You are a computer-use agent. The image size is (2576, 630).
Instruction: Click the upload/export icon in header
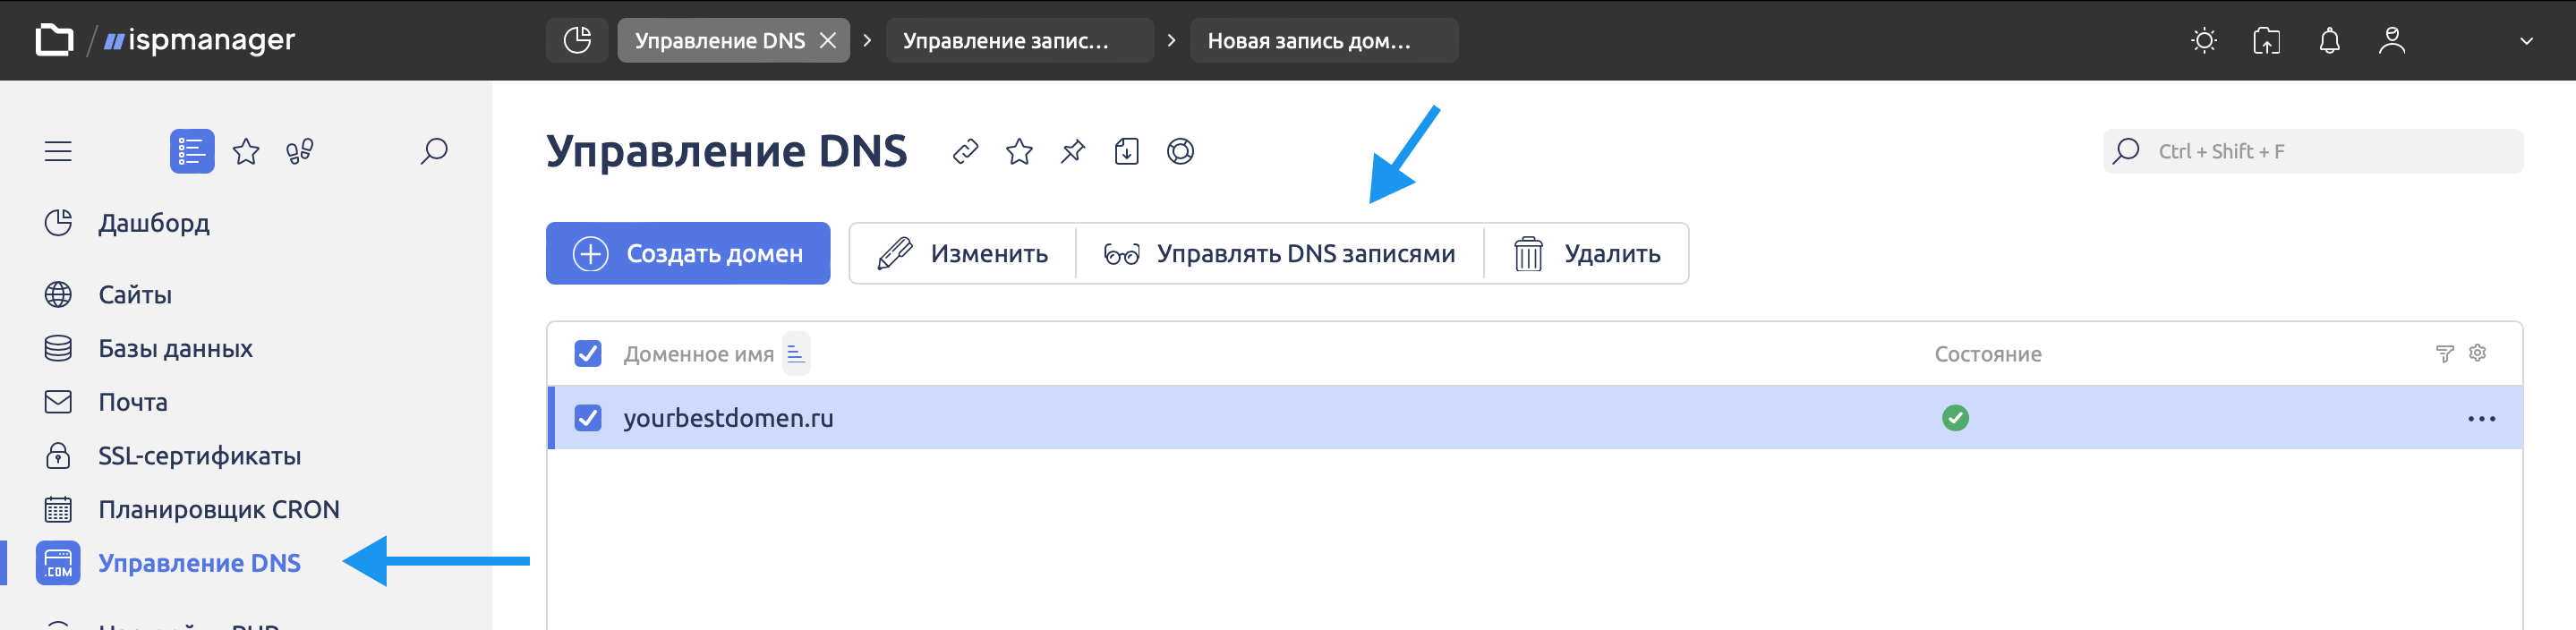point(2267,40)
